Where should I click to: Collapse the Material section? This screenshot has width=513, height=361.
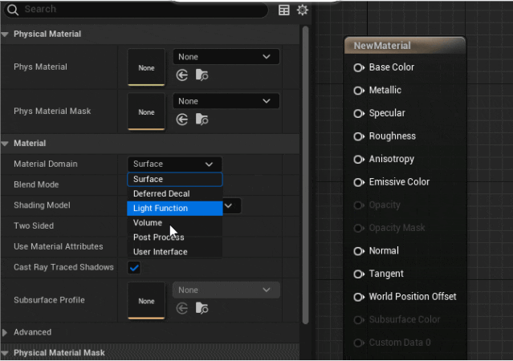[5, 144]
